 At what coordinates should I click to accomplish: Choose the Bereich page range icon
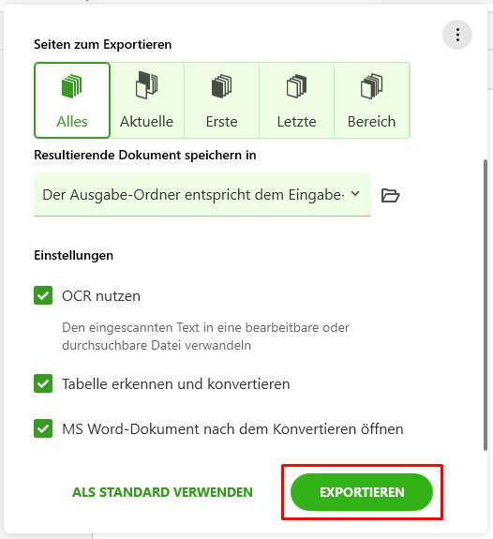371,86
